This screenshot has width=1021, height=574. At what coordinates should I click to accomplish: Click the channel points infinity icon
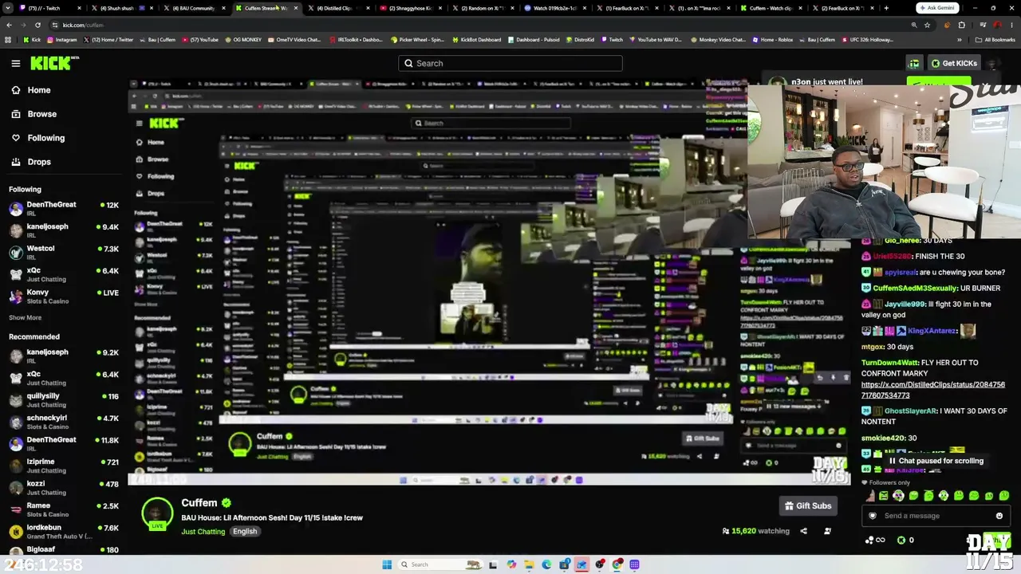pyautogui.click(x=875, y=540)
